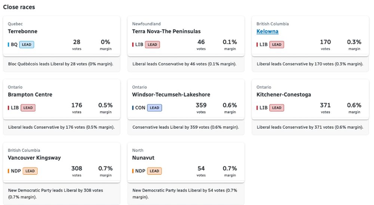Open the Kitchener-Conestoga riding heading
374x205 pixels.
pos(283,95)
